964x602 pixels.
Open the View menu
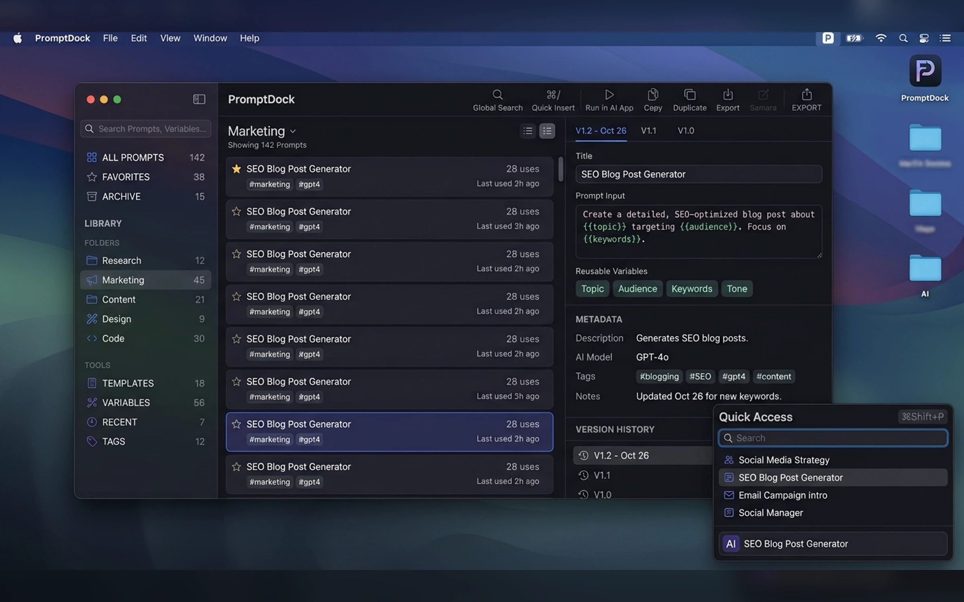[170, 38]
